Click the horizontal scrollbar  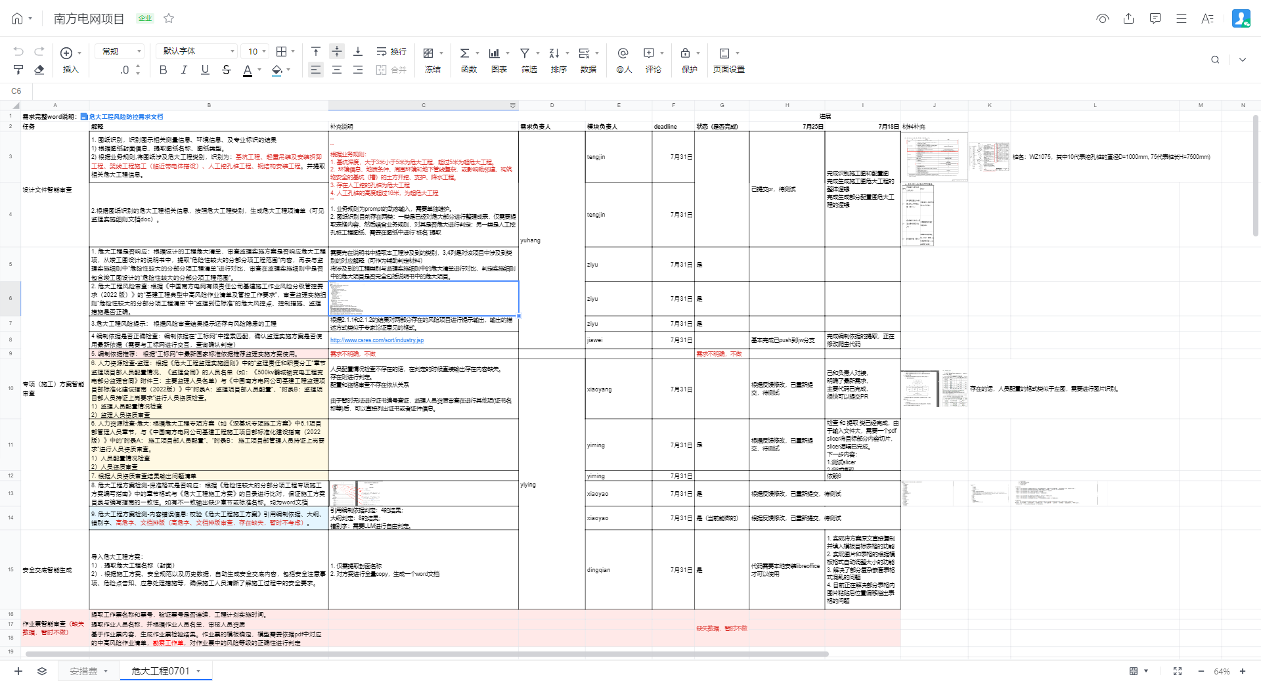pyautogui.click(x=427, y=654)
